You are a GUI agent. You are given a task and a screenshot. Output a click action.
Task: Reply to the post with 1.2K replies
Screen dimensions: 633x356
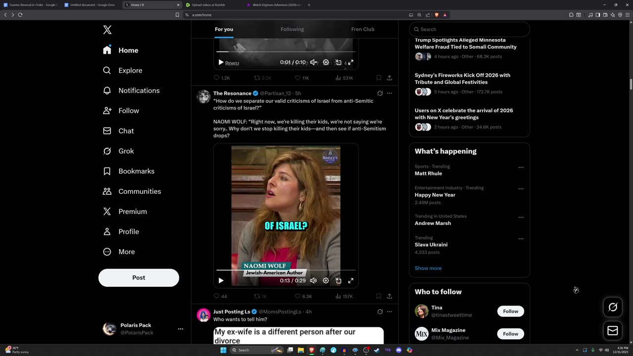pos(222,78)
